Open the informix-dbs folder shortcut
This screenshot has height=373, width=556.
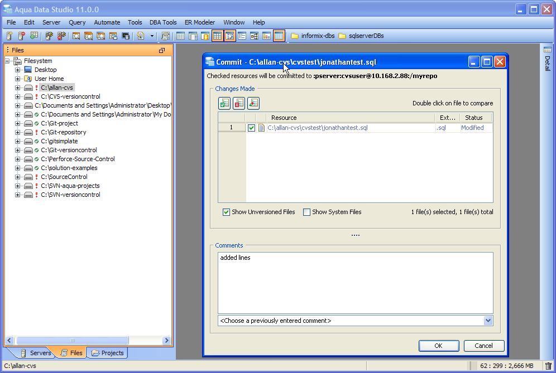(x=313, y=36)
